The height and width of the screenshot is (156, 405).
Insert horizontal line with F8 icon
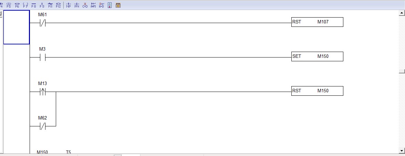tap(33, 5)
